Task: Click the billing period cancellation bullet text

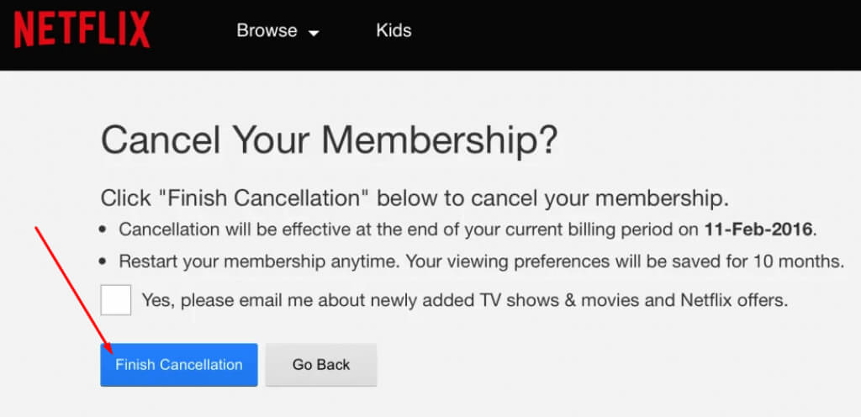Action: point(404,230)
